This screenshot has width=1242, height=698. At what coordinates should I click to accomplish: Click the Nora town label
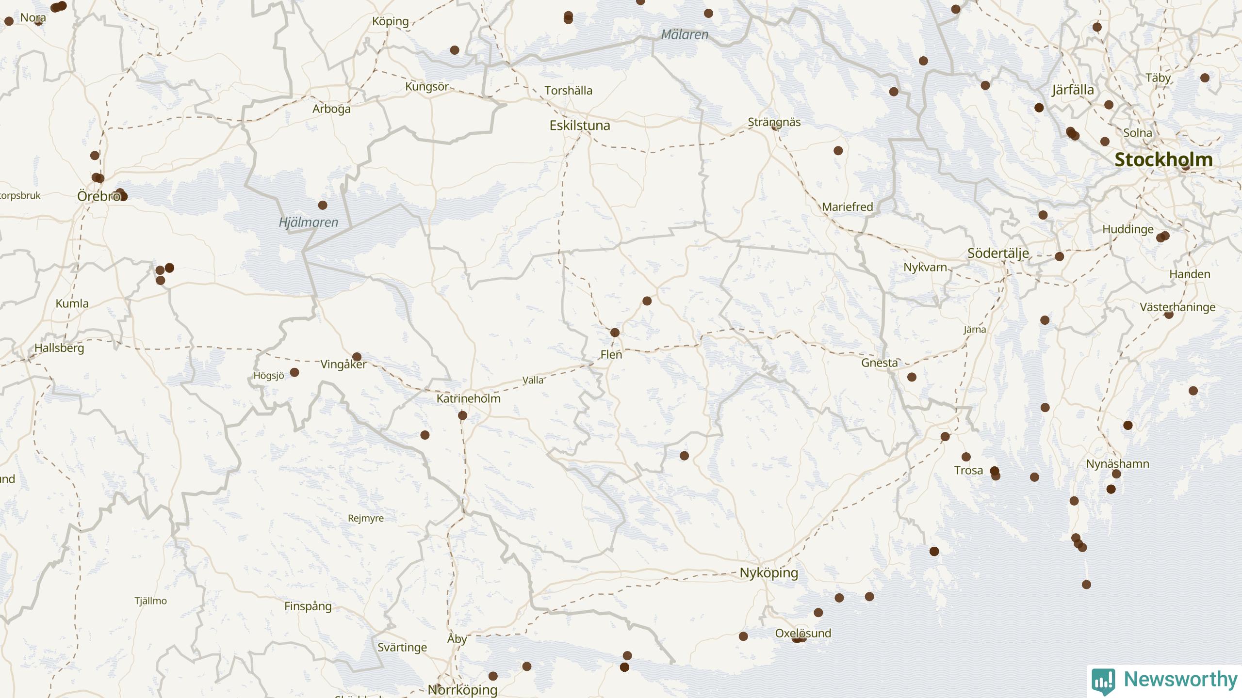pos(33,18)
